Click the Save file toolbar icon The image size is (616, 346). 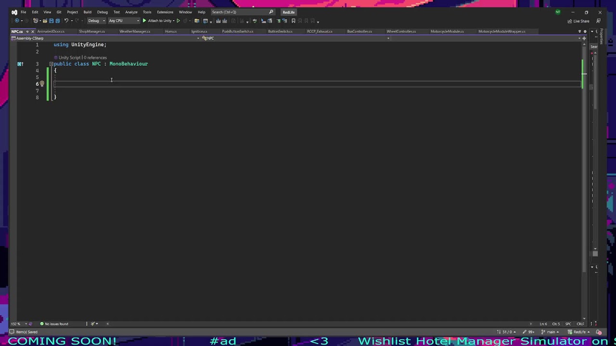click(x=51, y=21)
